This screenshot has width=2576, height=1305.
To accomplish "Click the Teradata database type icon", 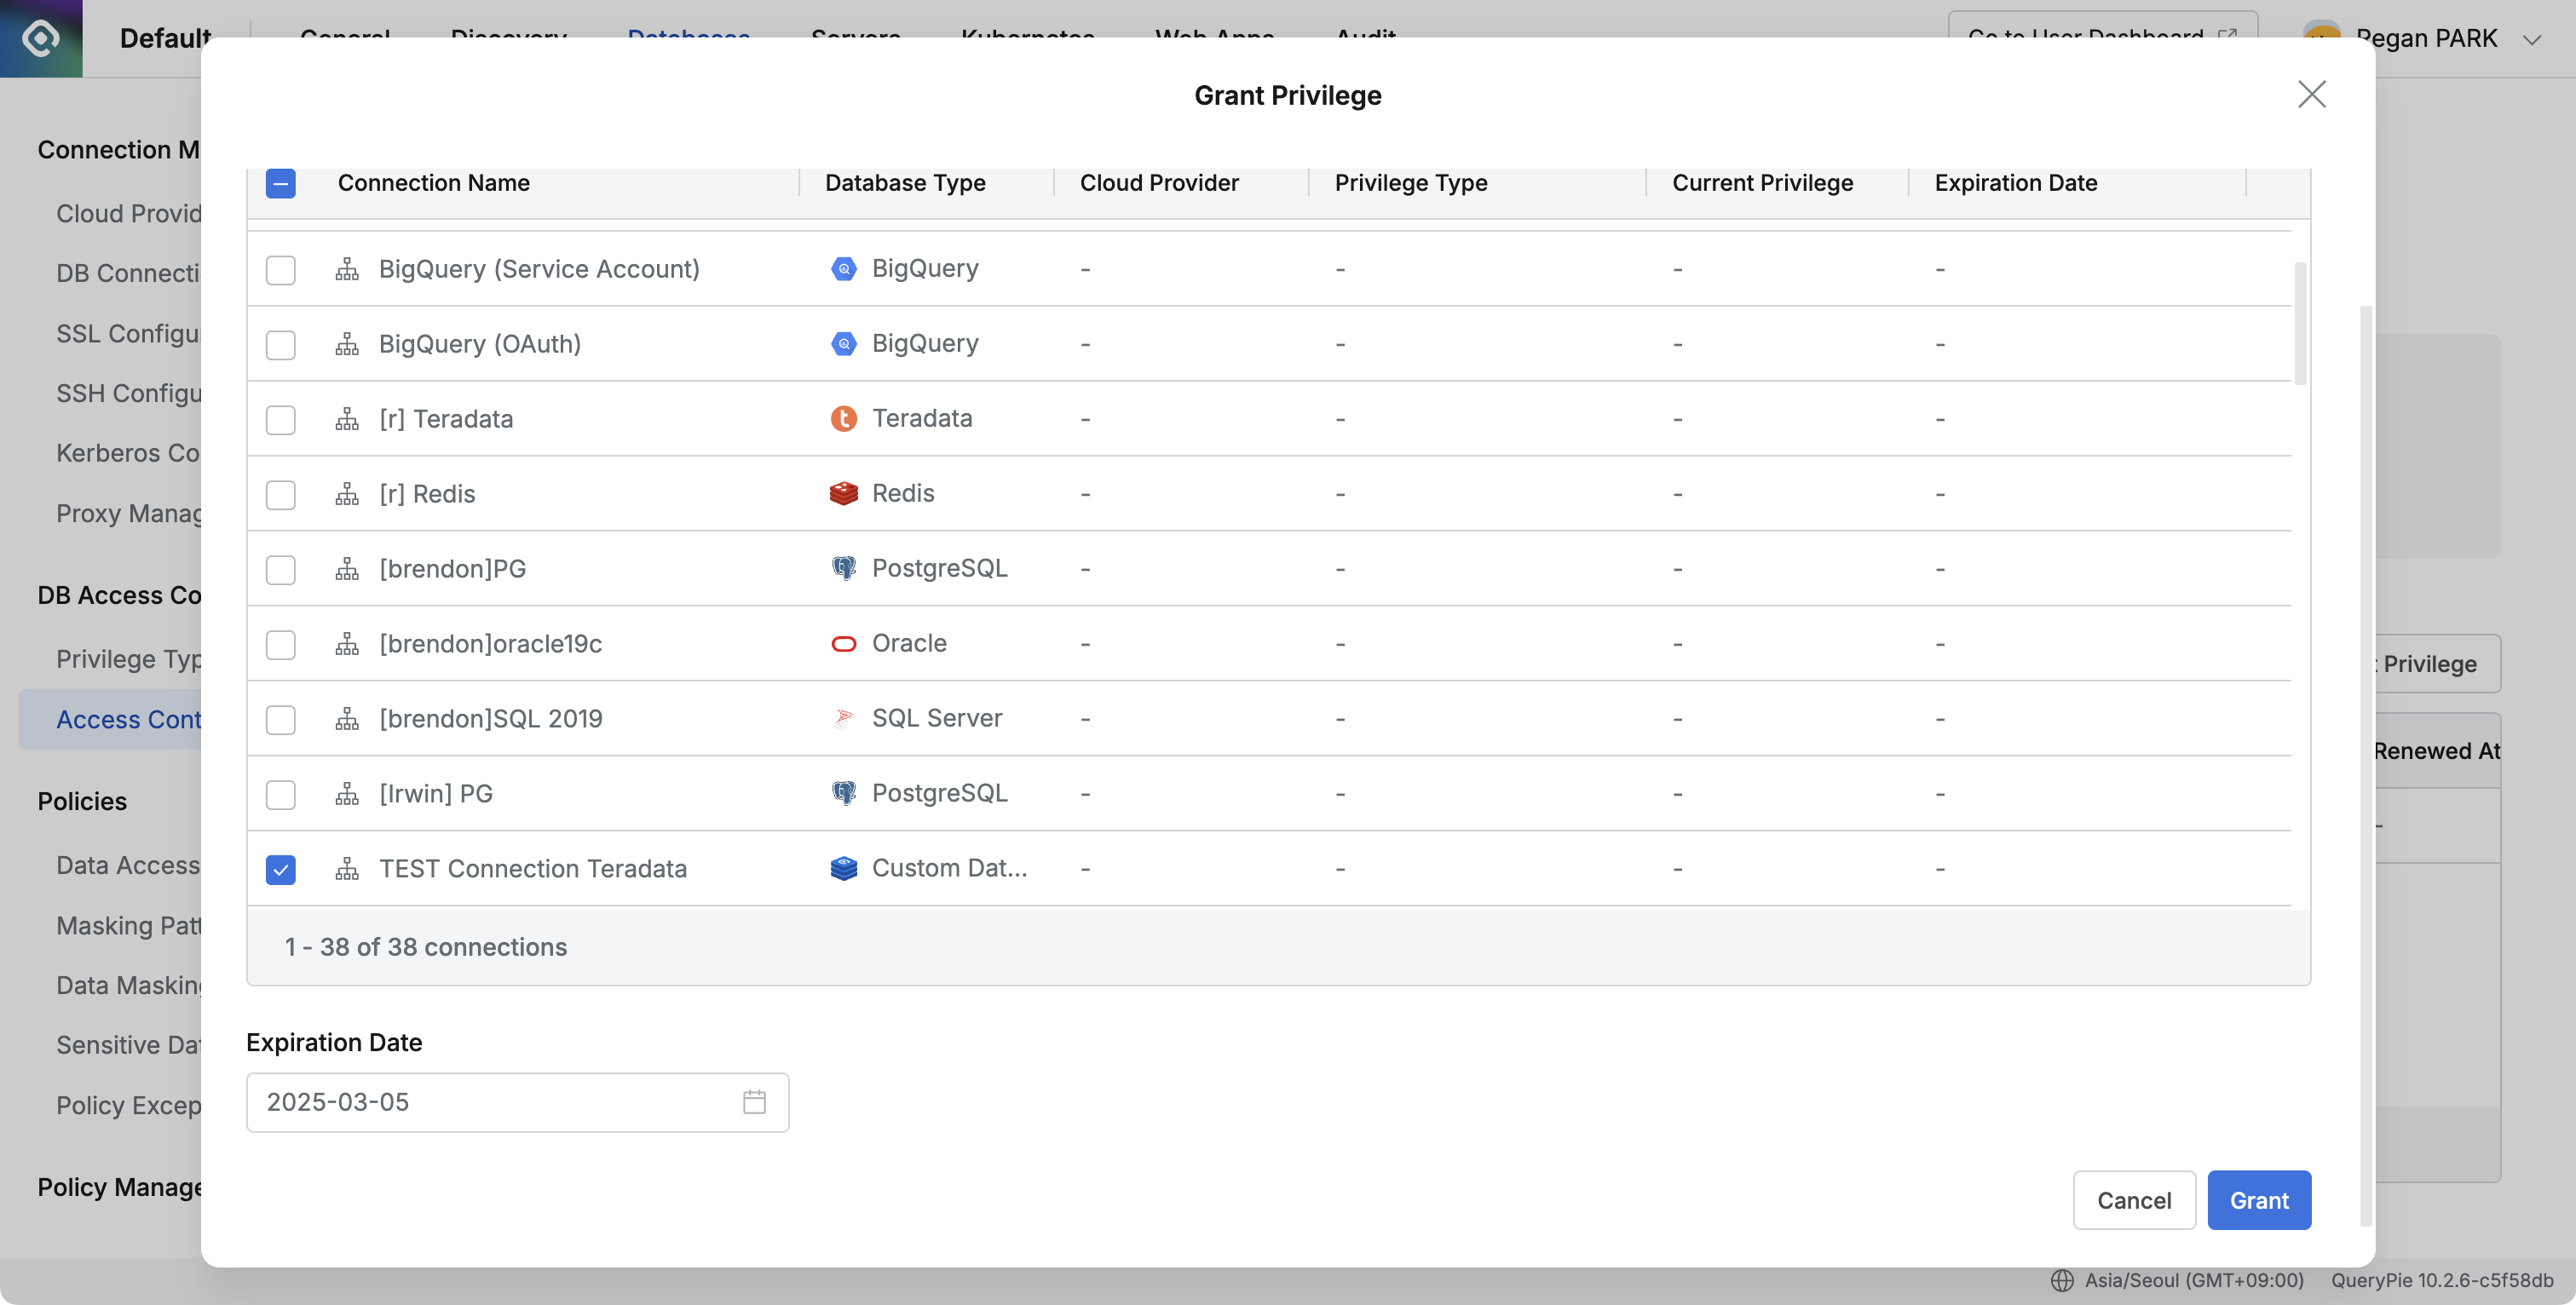I will [x=844, y=419].
